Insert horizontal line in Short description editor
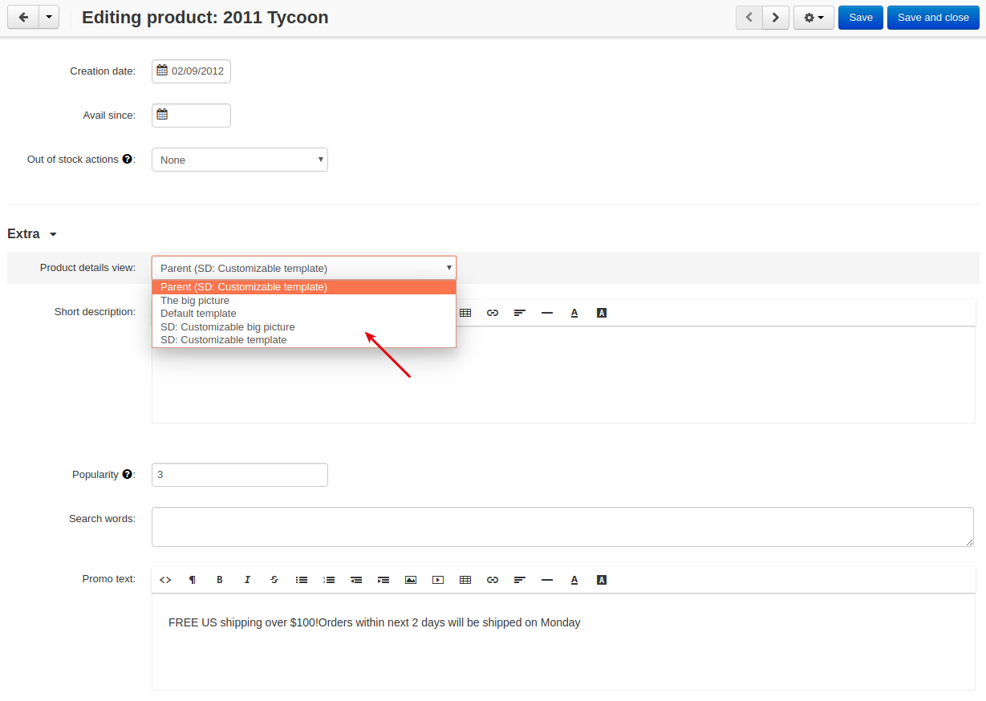 [547, 313]
